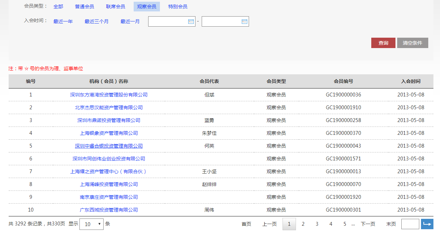Click the 机构（会员）名称 column header
Screen dimensions: 440x233
pyautogui.click(x=109, y=82)
